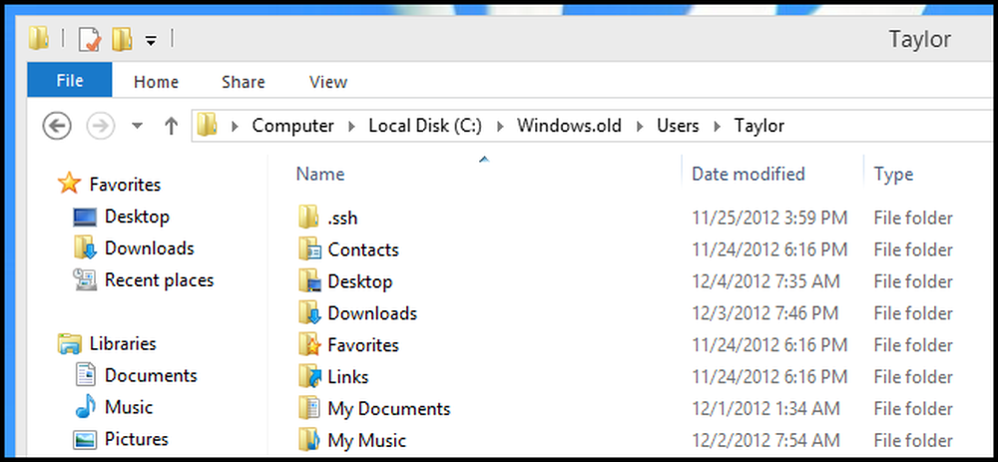Click the date 12/2/2012 7:54 AM
This screenshot has width=998, height=462.
pos(765,440)
